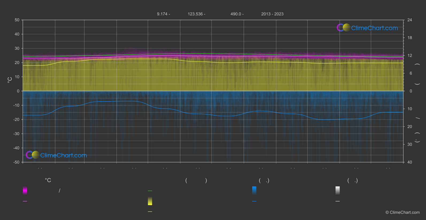Click the blue gradient legend swatch
This screenshot has width=426, height=220.
(x=254, y=190)
